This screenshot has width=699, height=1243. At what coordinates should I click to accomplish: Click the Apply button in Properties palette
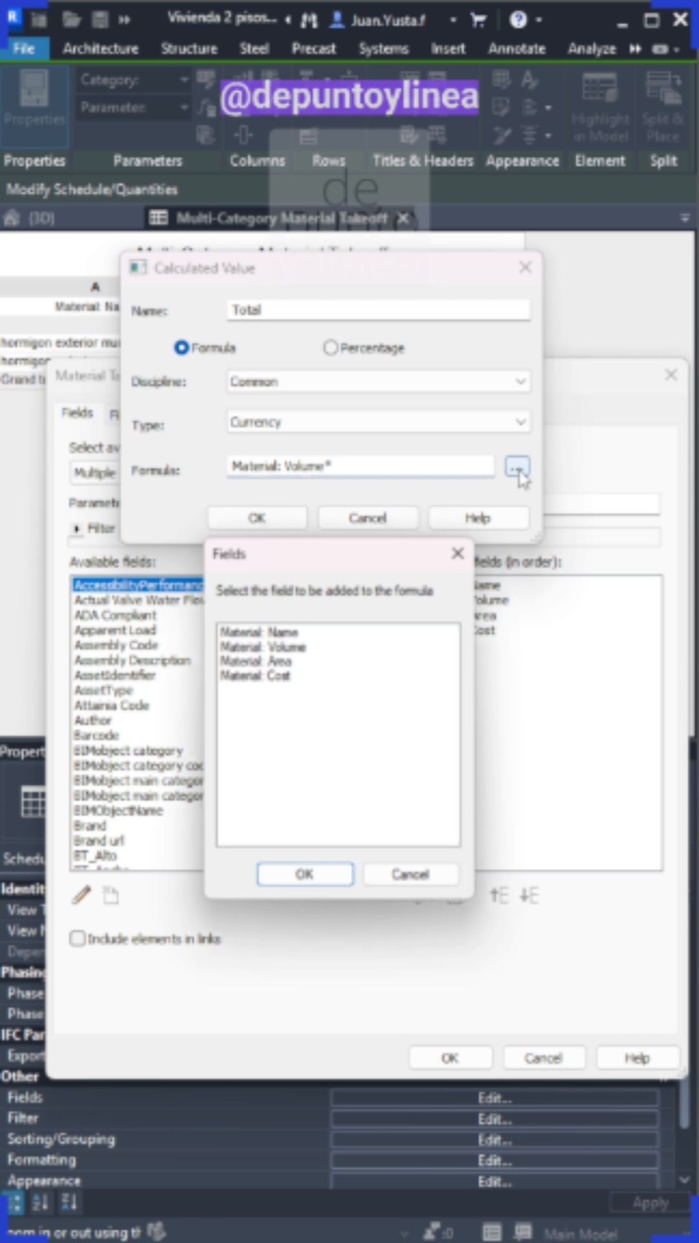650,1203
